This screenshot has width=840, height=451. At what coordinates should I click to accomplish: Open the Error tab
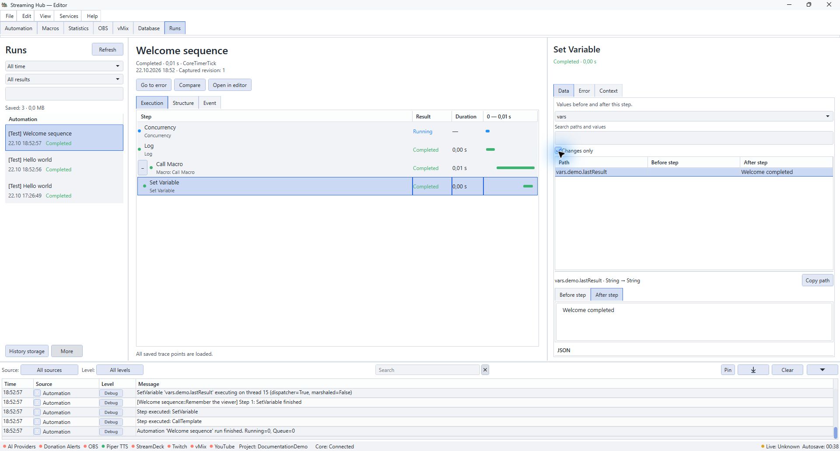[x=584, y=90]
